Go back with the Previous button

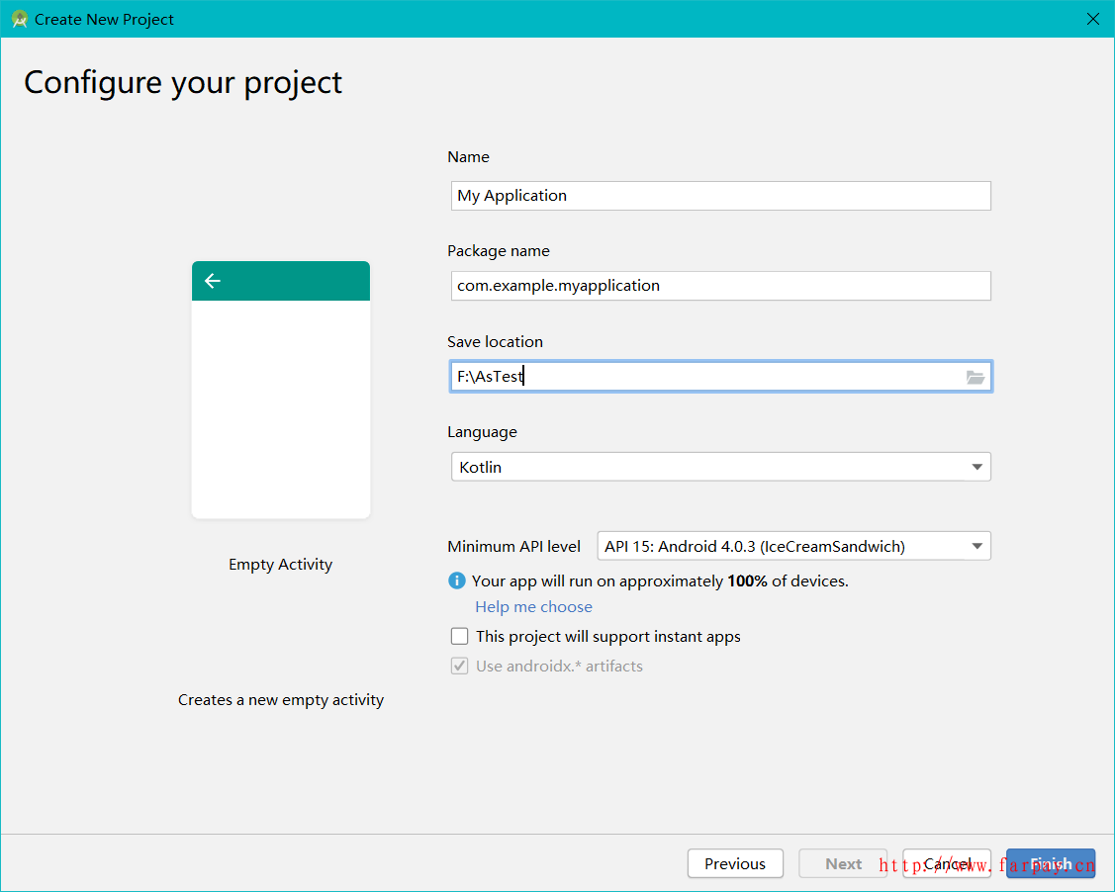735,863
